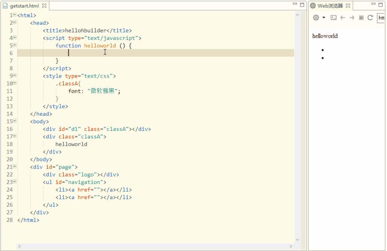Go forward in the Web browser
This screenshot has width=387, height=251.
point(352,18)
